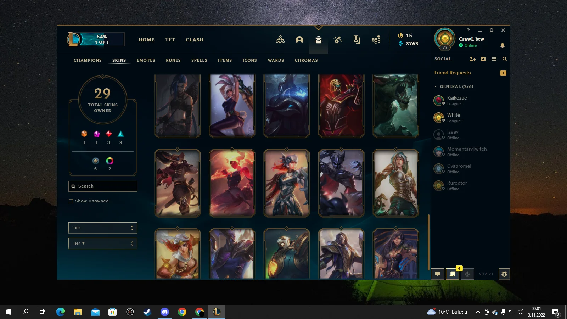Open the Profile icon in top navigation
Screen dimensions: 567x319
tap(299, 40)
